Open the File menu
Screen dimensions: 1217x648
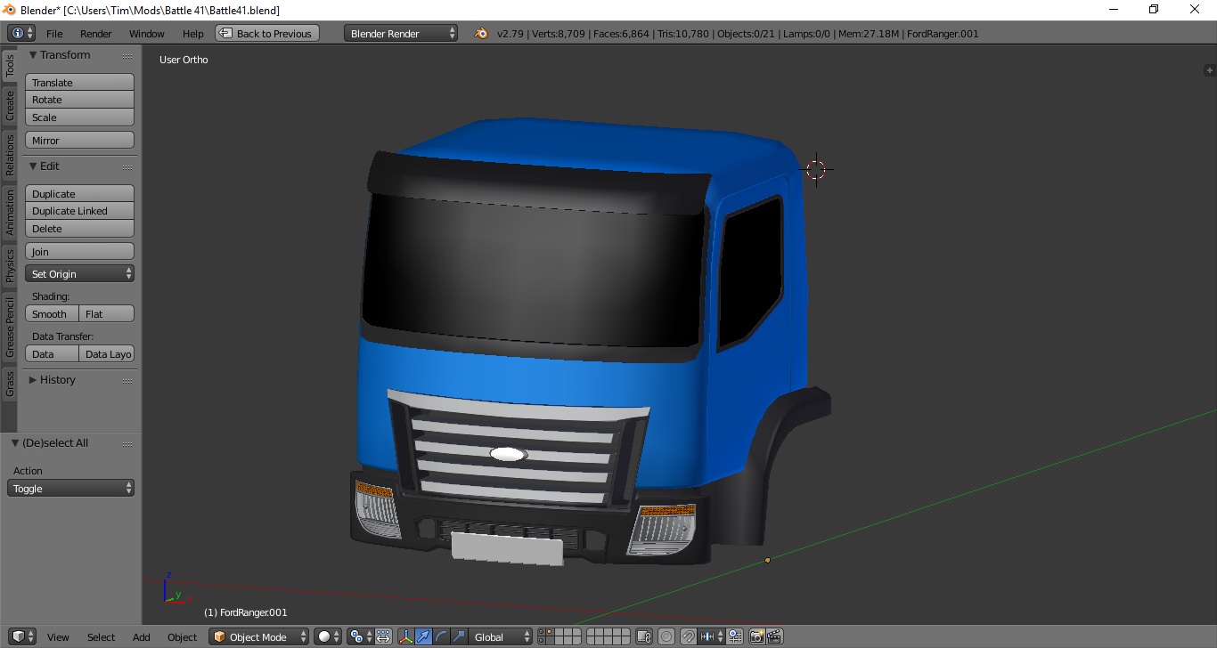pos(54,33)
